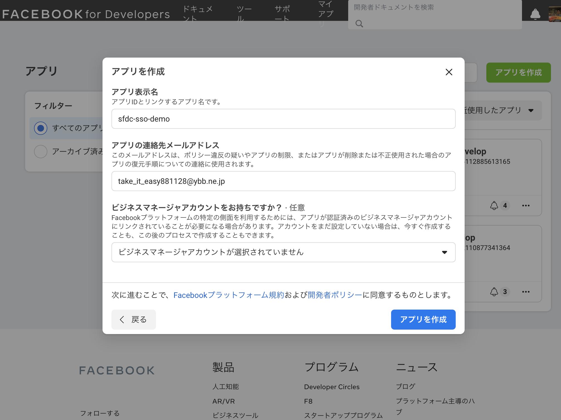This screenshot has width=561, height=420.
Task: Click app ID text ending 112885613165
Action: 487,162
